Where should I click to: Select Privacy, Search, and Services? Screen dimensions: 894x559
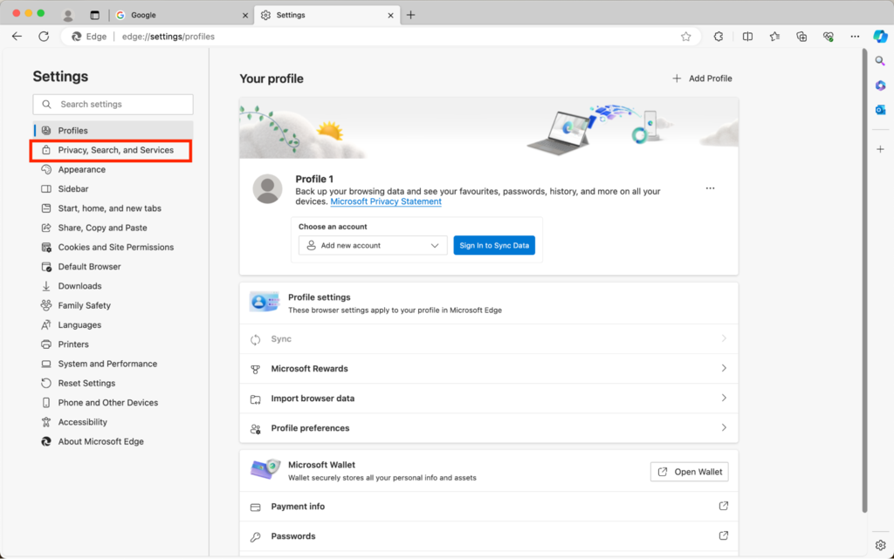coord(111,150)
